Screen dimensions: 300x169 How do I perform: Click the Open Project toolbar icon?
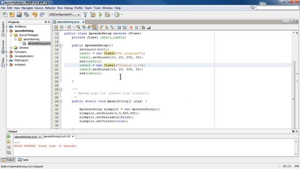(x=19, y=15)
